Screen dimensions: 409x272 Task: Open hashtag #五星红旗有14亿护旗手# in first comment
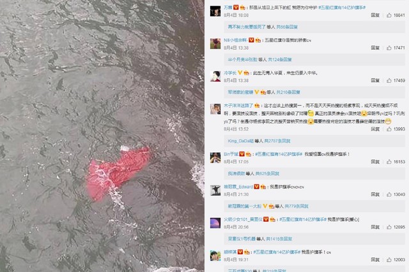click(342, 8)
